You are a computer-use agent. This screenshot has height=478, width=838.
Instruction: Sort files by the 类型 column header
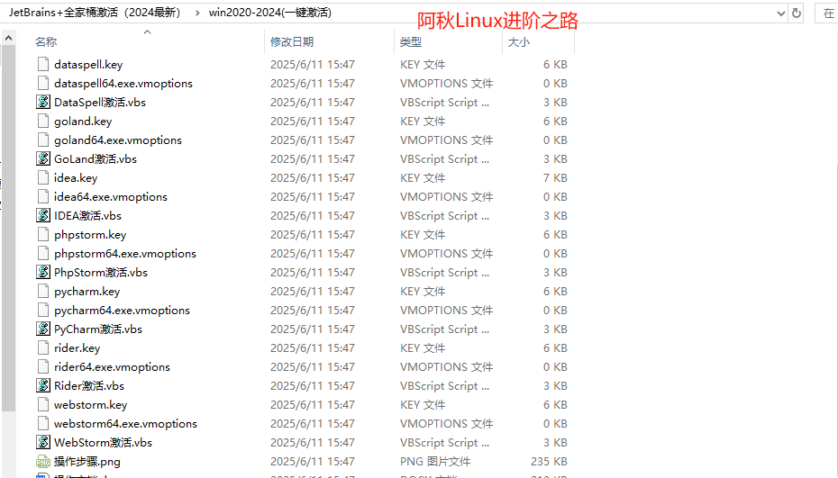pyautogui.click(x=411, y=41)
